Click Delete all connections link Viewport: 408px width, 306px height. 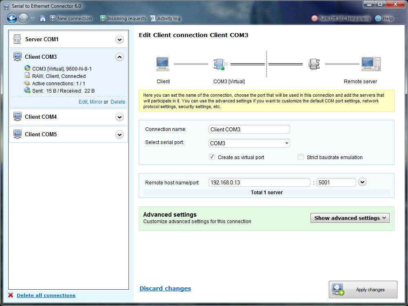pyautogui.click(x=46, y=295)
